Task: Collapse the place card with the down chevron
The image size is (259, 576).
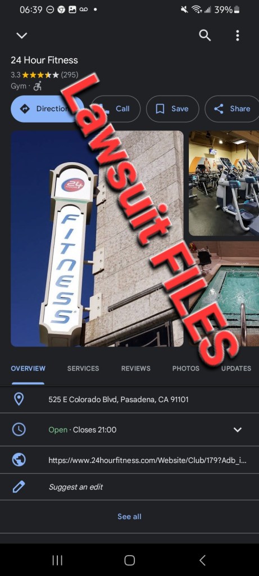Action: [22, 35]
